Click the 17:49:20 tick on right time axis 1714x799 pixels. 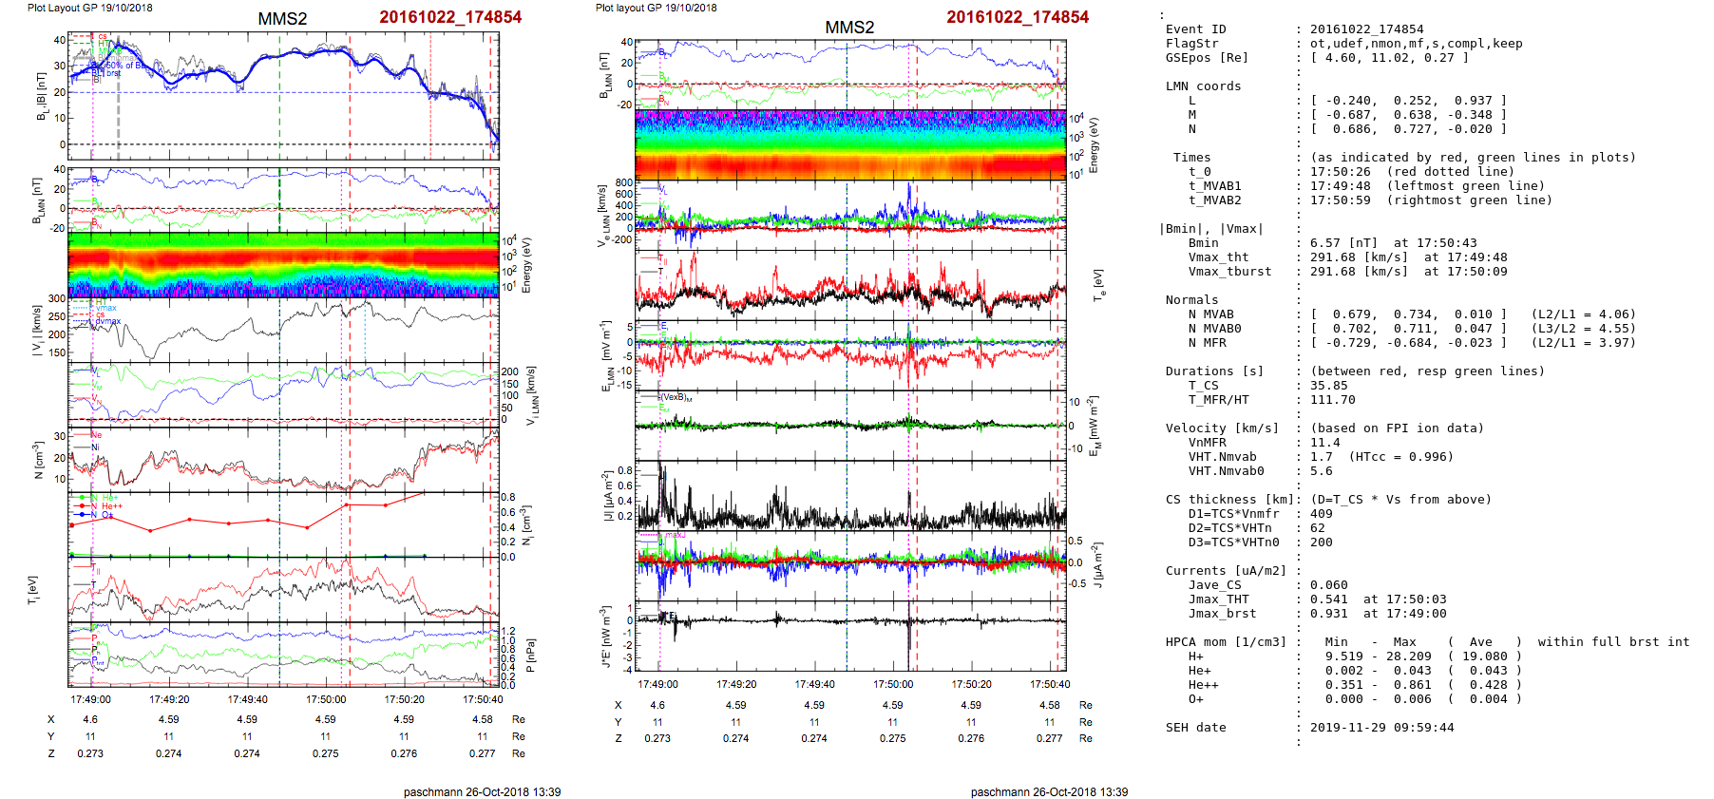tap(736, 684)
